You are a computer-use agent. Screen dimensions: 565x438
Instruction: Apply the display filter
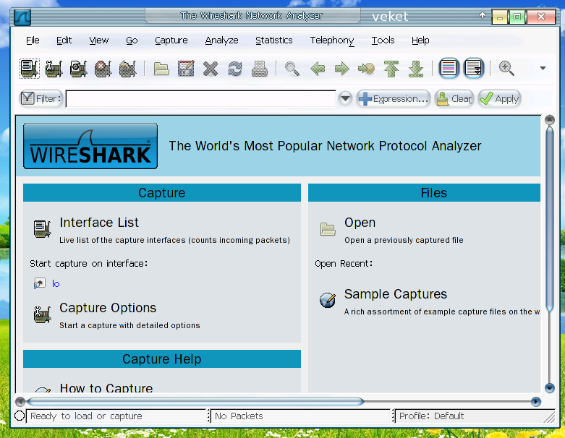(499, 98)
